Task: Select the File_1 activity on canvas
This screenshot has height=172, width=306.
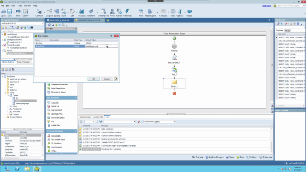Action: coord(174,71)
